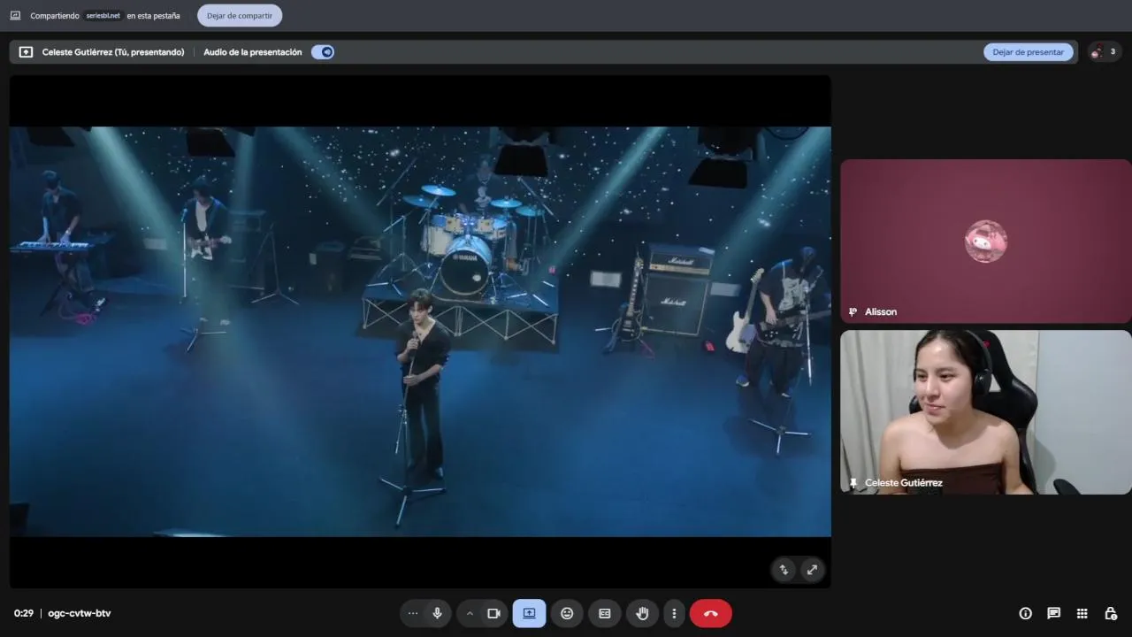Image resolution: width=1132 pixels, height=637 pixels.
Task: Select Alisson participant tile
Action: (985, 241)
